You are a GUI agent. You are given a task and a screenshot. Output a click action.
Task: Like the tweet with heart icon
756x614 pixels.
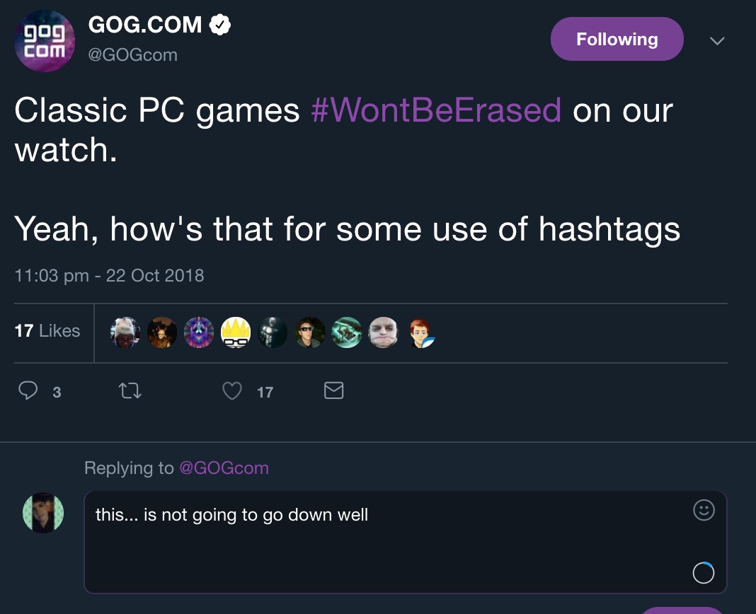pyautogui.click(x=232, y=391)
